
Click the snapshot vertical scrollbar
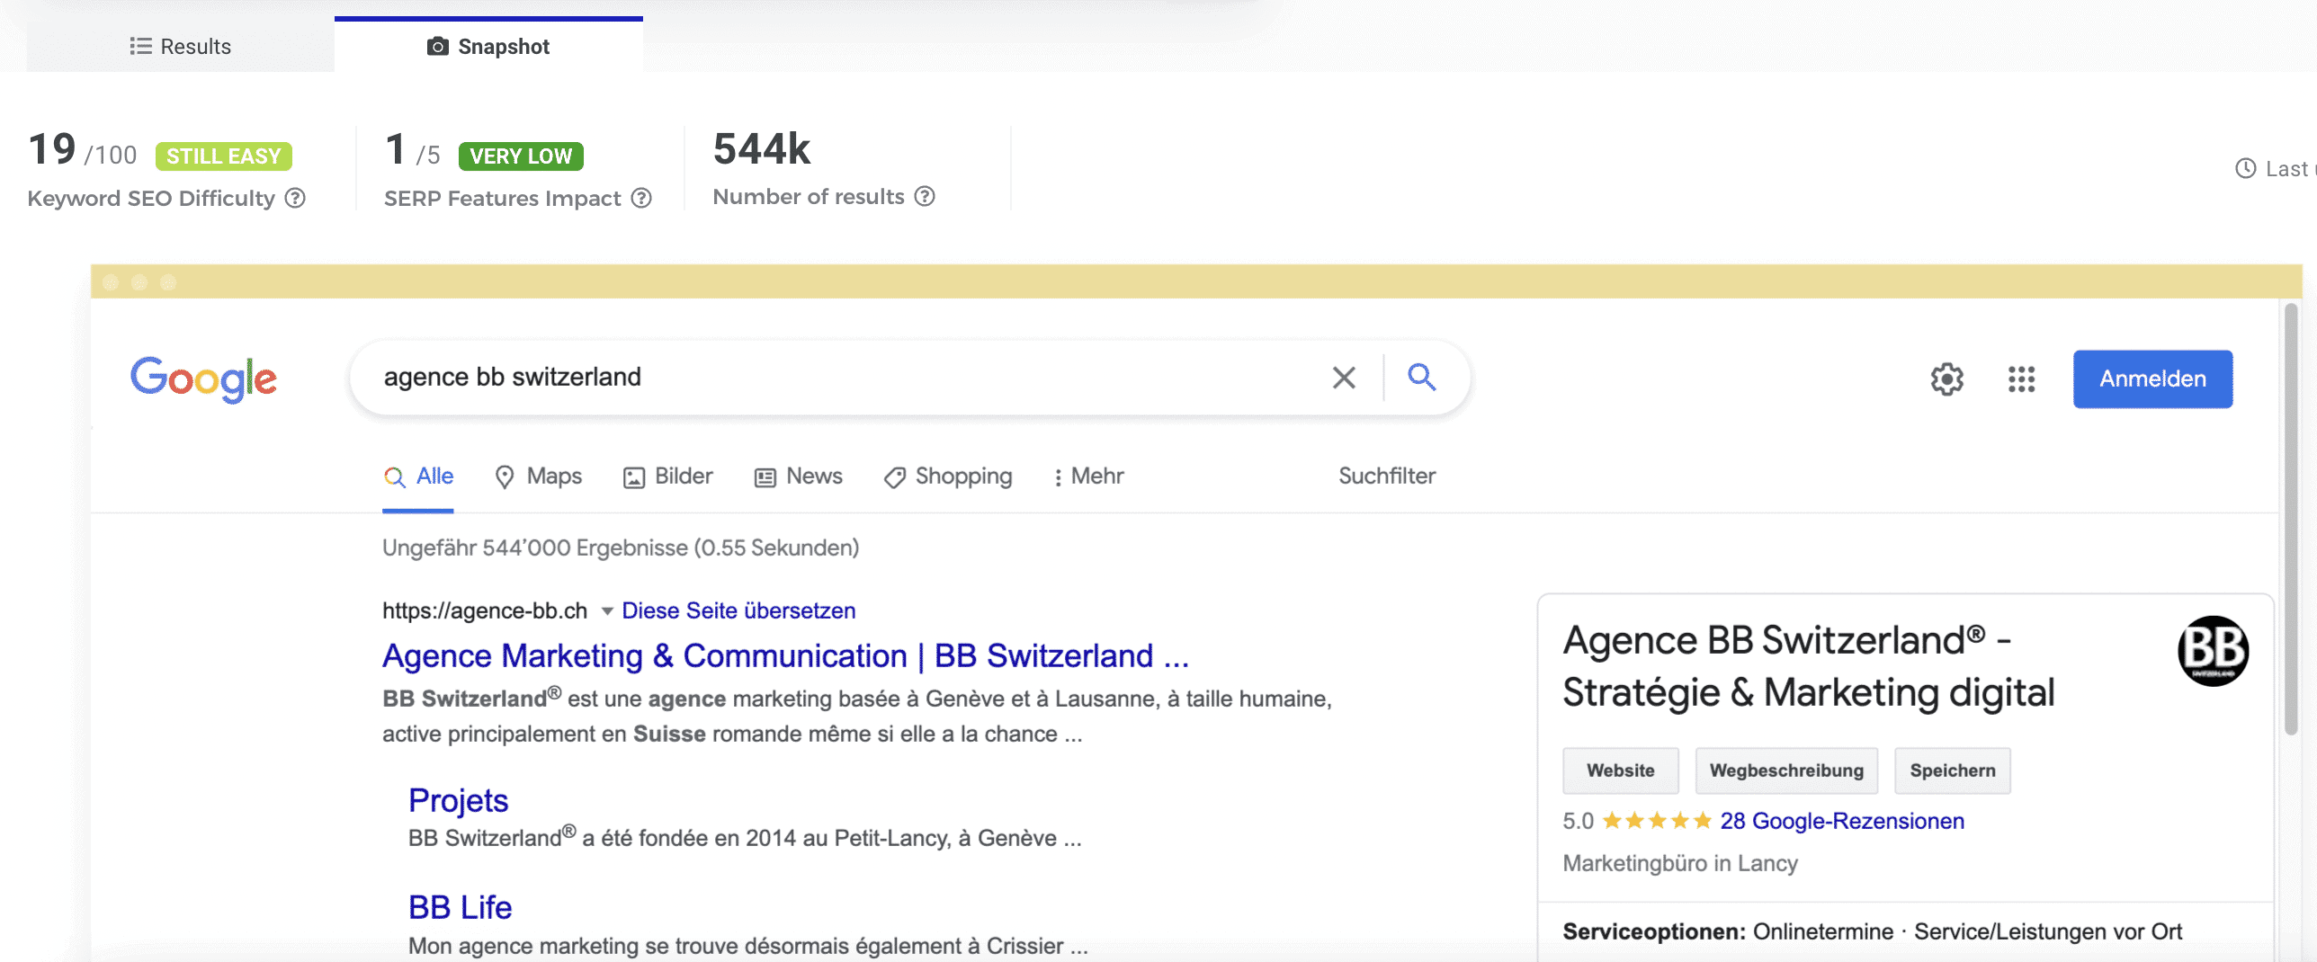[2291, 521]
